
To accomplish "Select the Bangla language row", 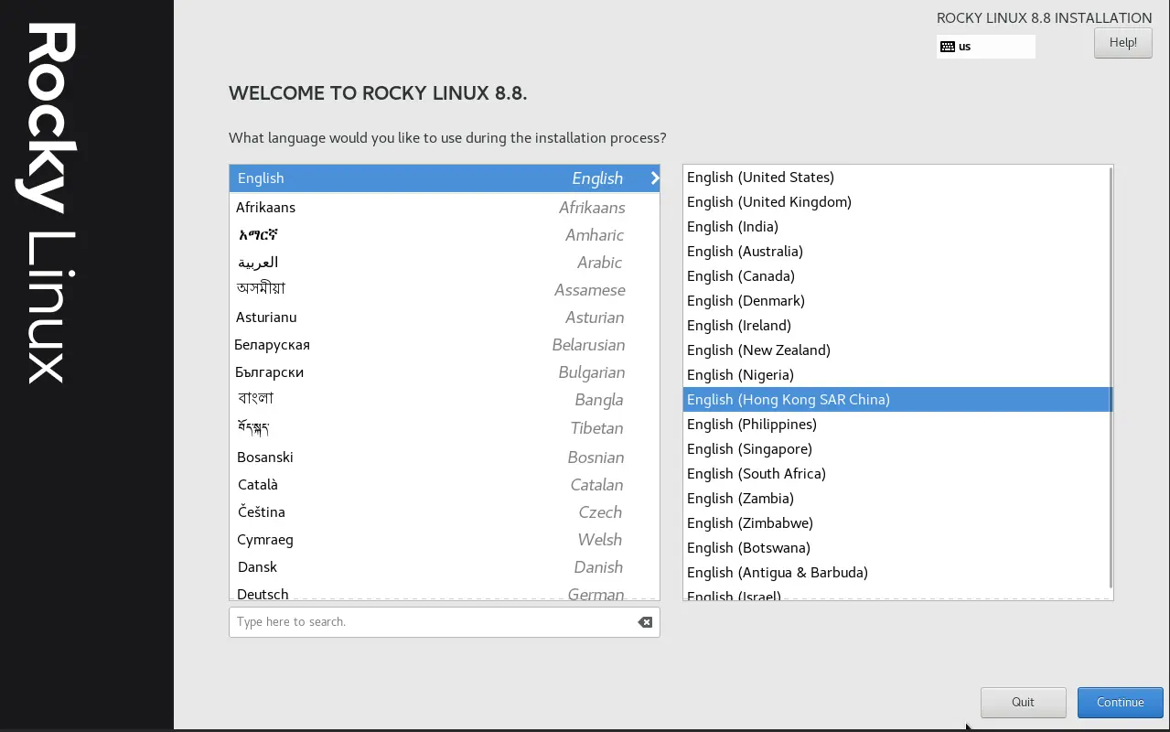I will click(x=445, y=400).
